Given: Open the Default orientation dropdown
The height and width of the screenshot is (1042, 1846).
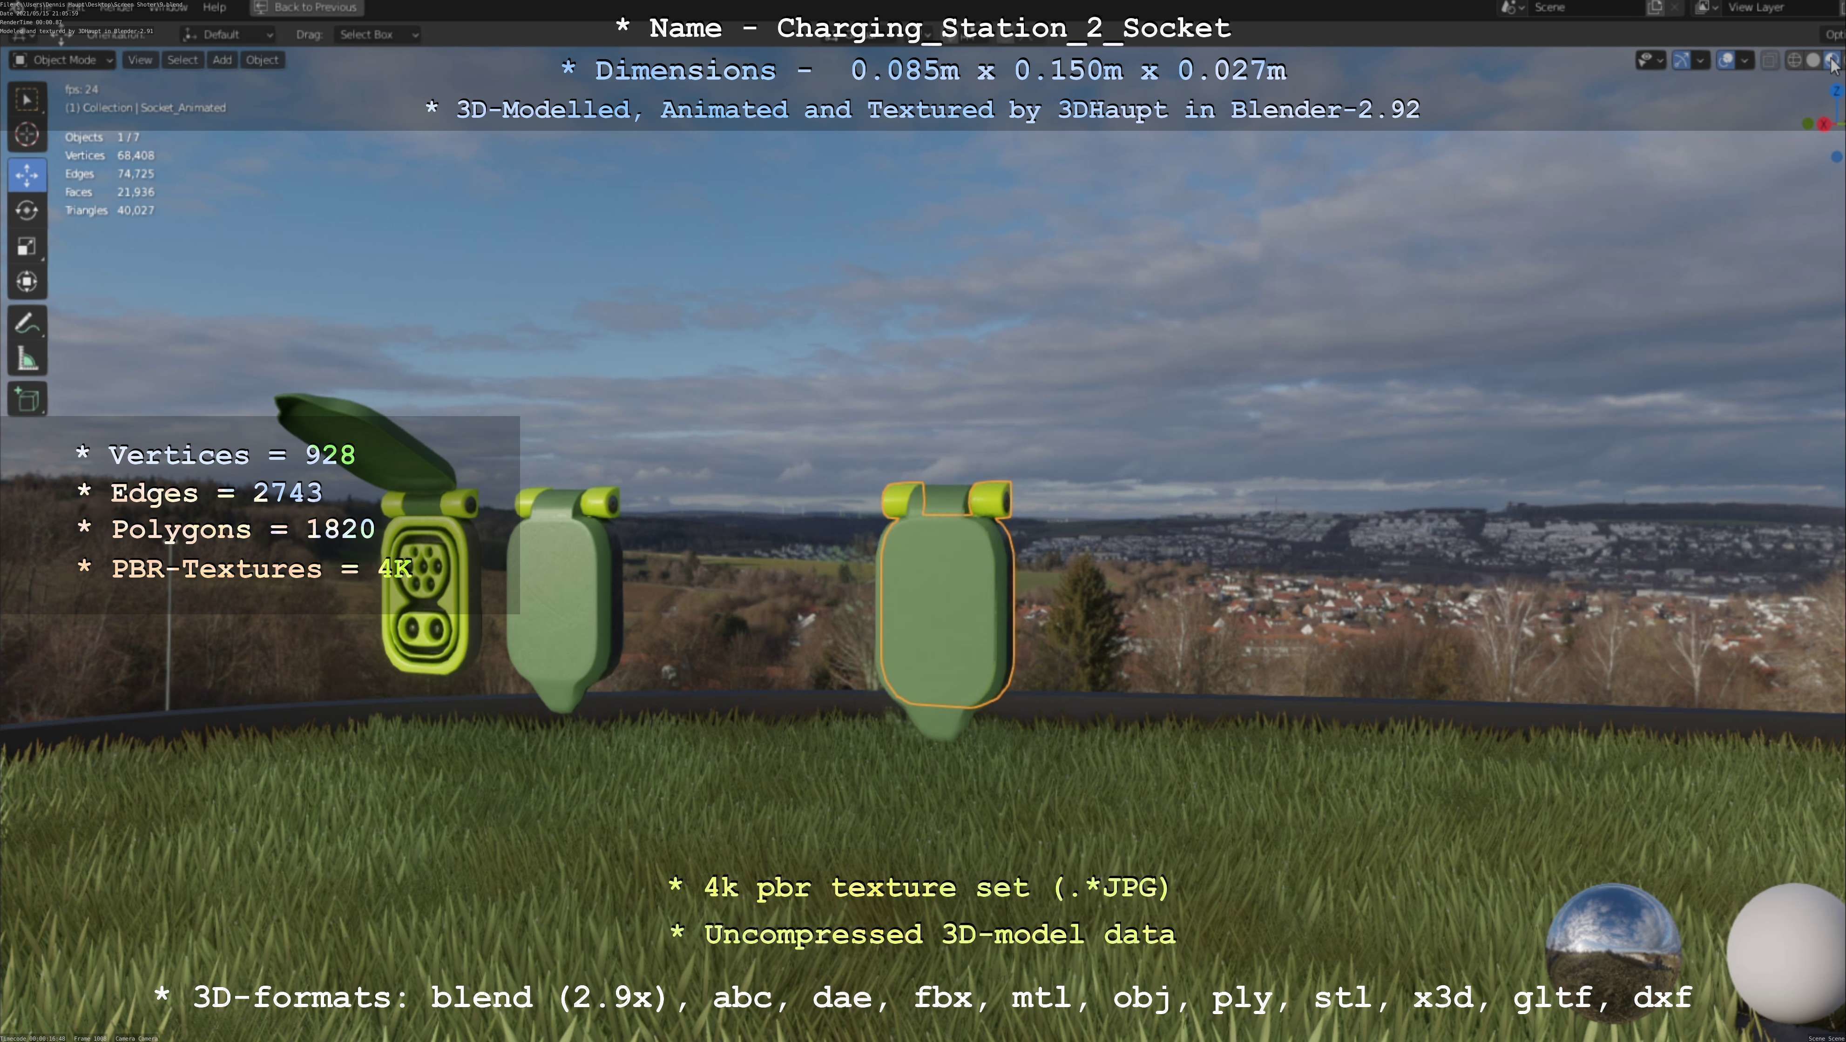Looking at the screenshot, I should pyautogui.click(x=228, y=34).
